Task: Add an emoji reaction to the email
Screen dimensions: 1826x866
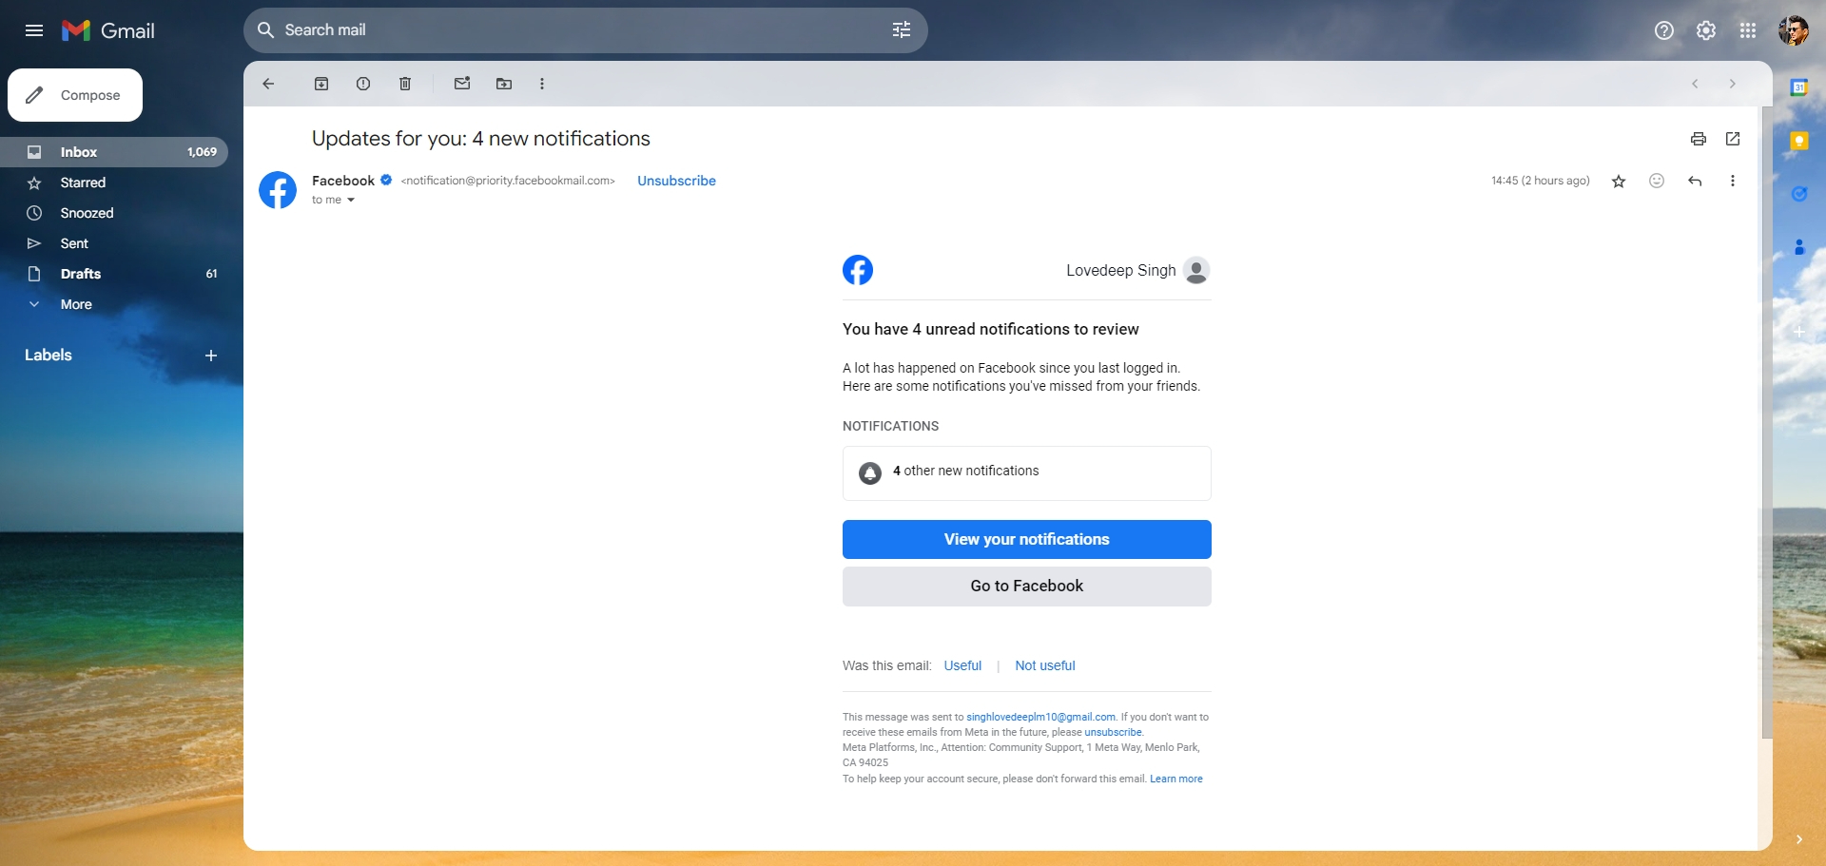Action: (x=1657, y=181)
